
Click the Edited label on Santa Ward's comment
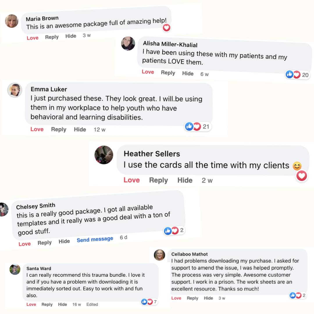[92, 304]
